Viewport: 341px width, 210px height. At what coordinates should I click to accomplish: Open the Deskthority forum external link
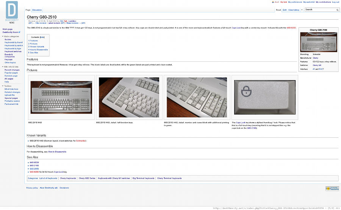coord(11,32)
